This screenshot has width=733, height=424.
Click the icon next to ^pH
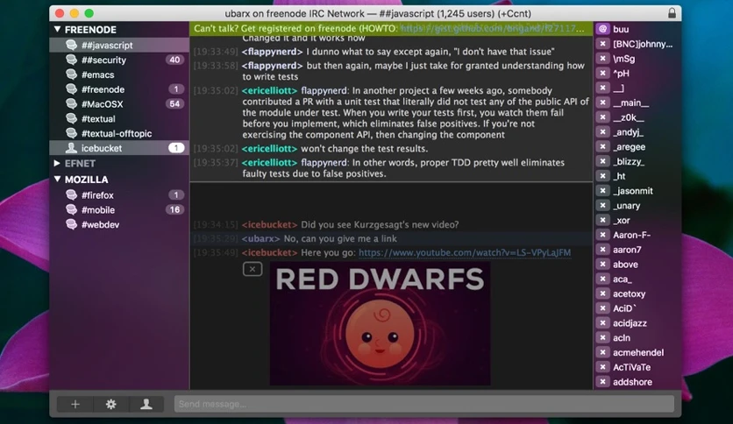[x=602, y=74]
